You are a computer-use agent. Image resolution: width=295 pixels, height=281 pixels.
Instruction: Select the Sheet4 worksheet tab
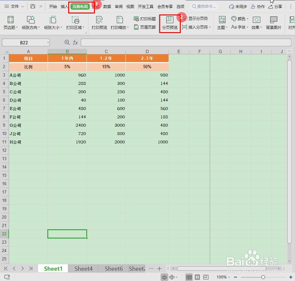tap(83, 268)
